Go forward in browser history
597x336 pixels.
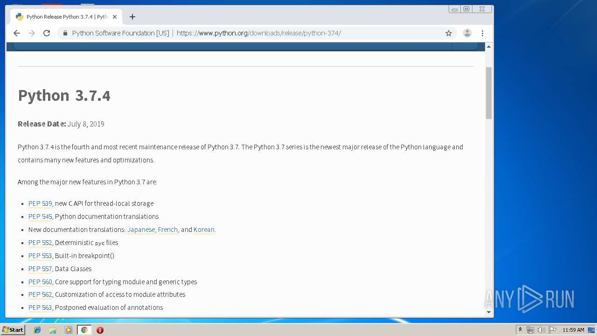point(32,33)
